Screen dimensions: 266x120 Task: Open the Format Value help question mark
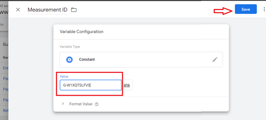click(97, 104)
